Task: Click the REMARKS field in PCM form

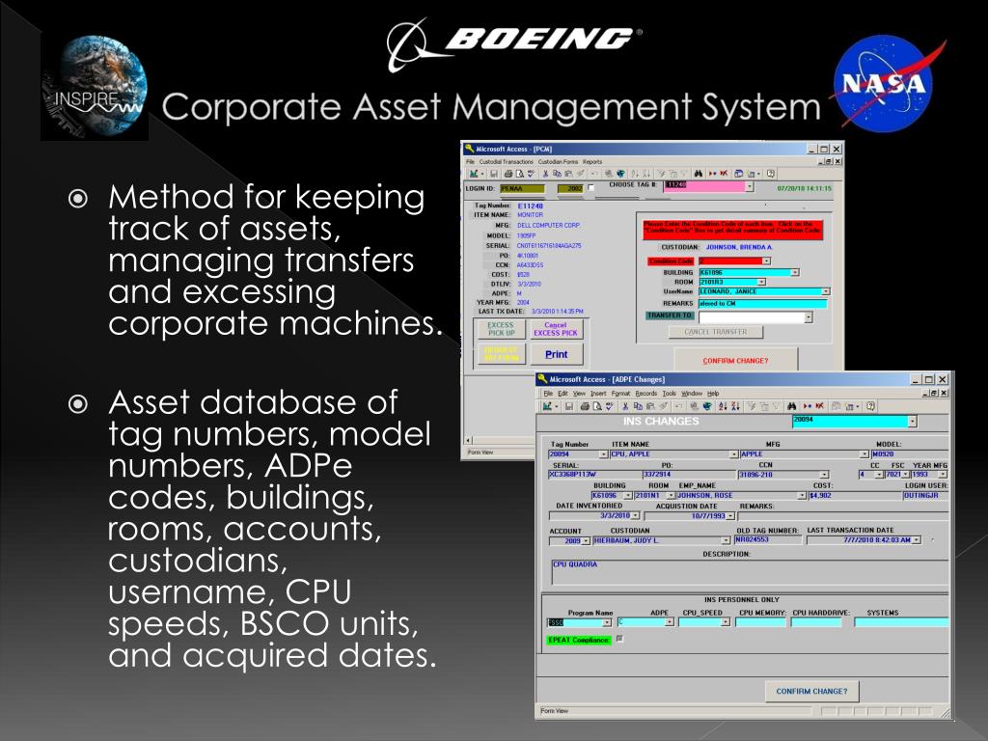Action: [762, 304]
